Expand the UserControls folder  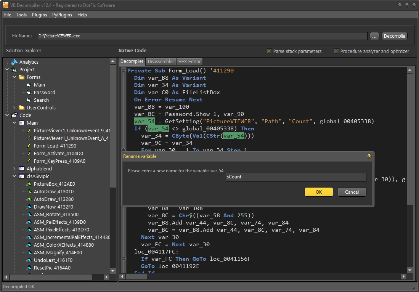click(x=14, y=107)
